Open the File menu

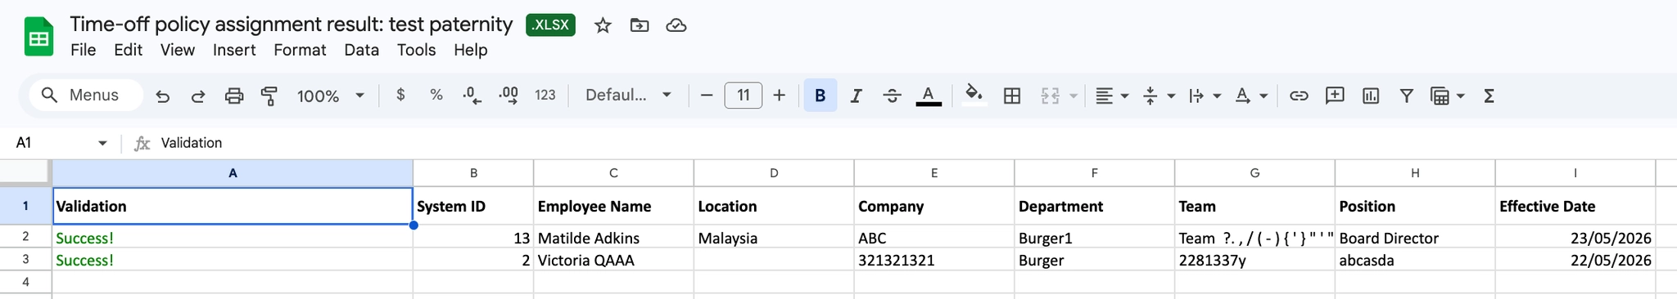pyautogui.click(x=84, y=50)
